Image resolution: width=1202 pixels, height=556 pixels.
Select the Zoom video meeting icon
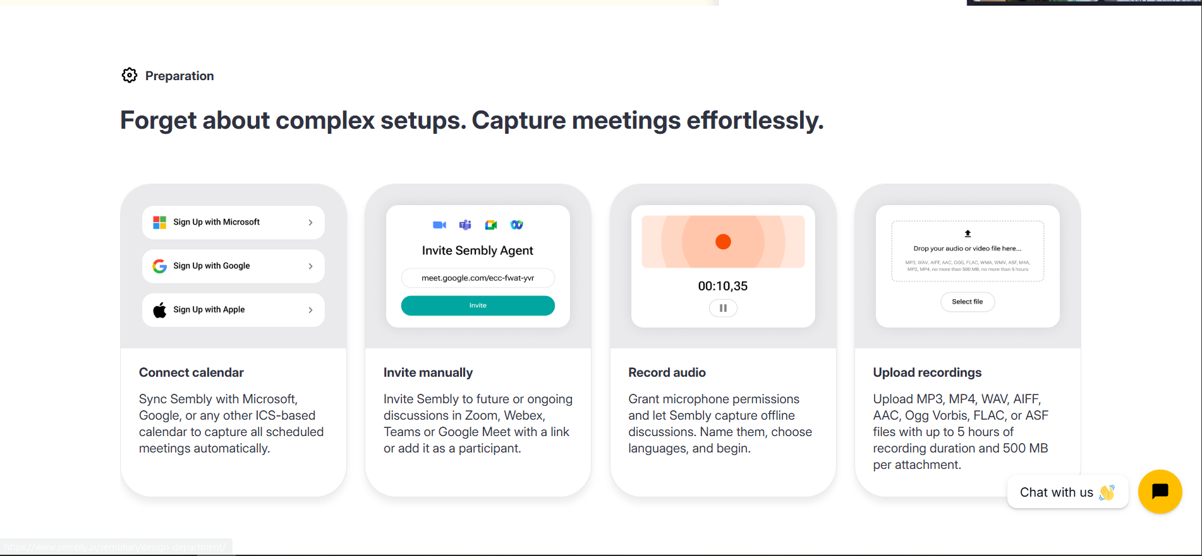click(439, 225)
